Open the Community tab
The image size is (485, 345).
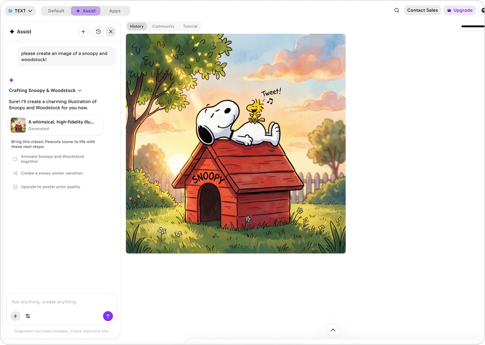point(163,26)
